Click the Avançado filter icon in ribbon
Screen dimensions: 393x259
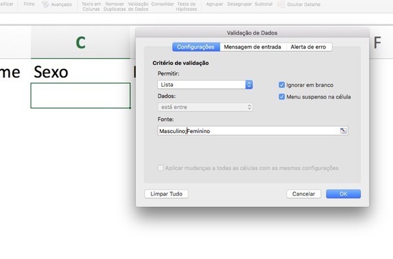[45, 5]
